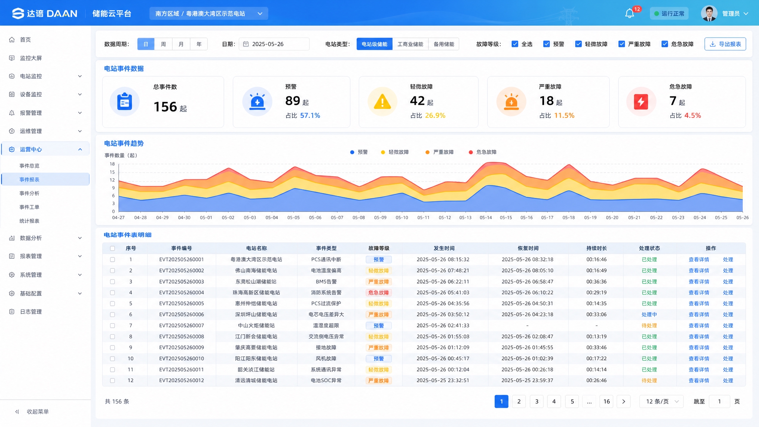Click the 严重故障 orange alarm icon
This screenshot has width=759, height=427.
(511, 102)
